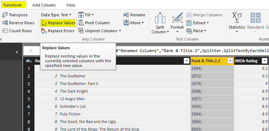Screen dimensions: 269x131
Task: Choose Replace Errors in the ribbon
Action: [x=58, y=31]
